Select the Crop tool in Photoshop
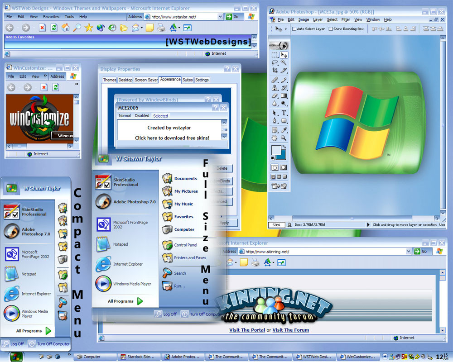Image resolution: width=453 pixels, height=362 pixels. 275,70
